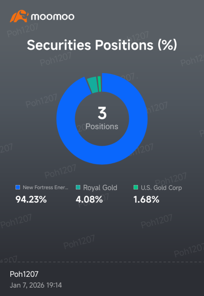The width and height of the screenshot is (204, 296).
Task: Click the thin green U.S. Gold chart slice
Action: (x=99, y=84)
